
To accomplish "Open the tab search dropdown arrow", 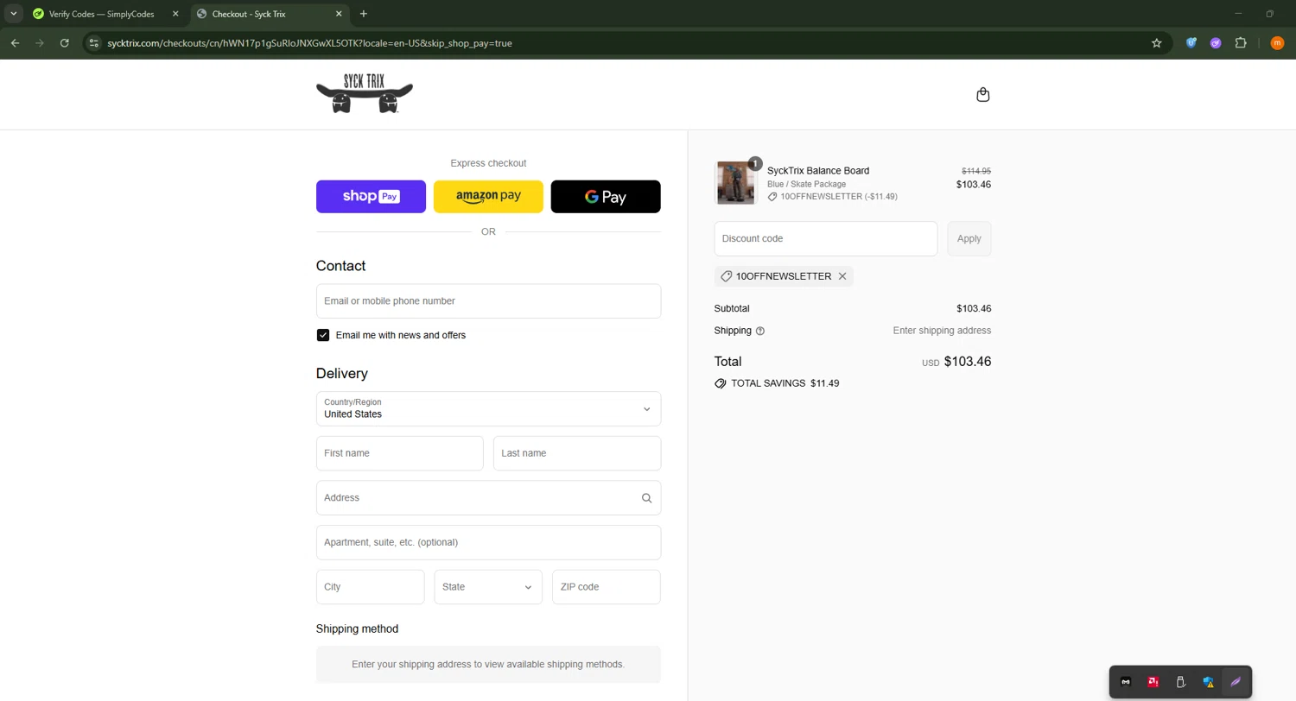I will pos(14,14).
